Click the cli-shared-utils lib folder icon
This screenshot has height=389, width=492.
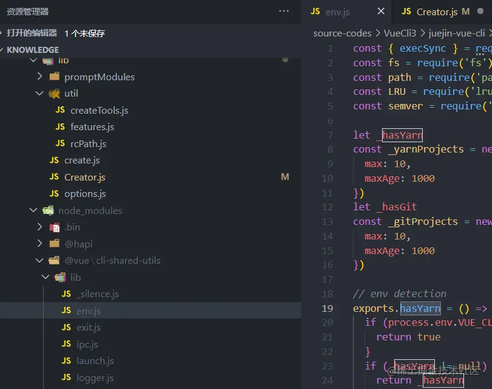point(60,277)
